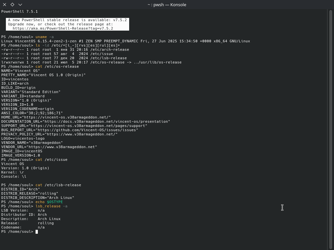Click the 'Description: Arch Linux' line

[31, 219]
